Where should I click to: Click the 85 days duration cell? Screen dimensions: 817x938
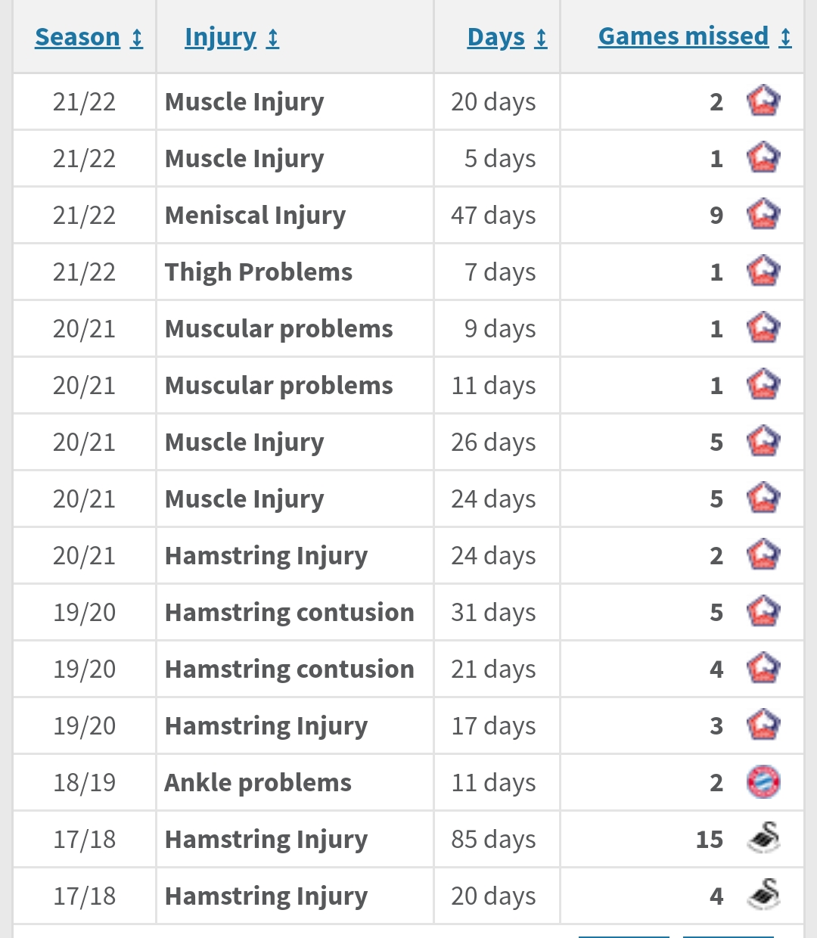(x=493, y=840)
